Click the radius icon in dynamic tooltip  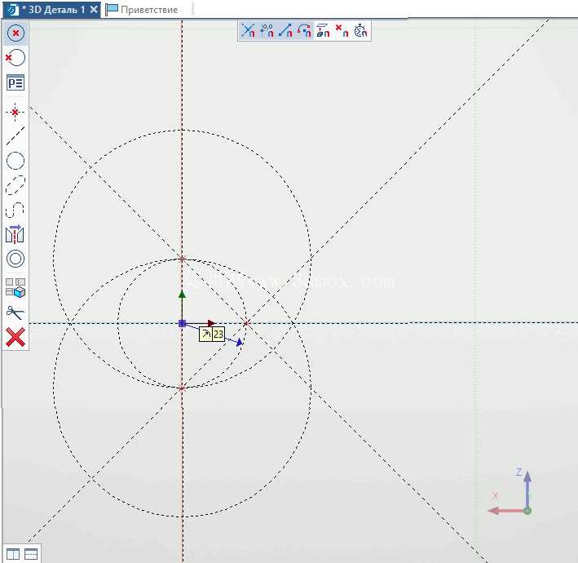point(205,335)
